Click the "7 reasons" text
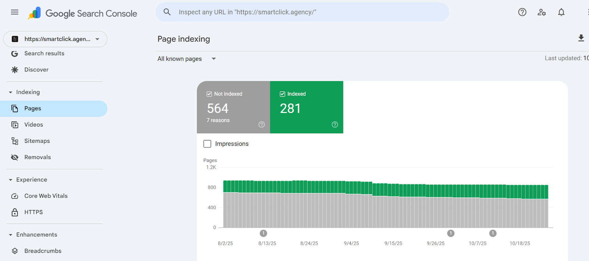The height and width of the screenshot is (261, 589). click(x=218, y=120)
